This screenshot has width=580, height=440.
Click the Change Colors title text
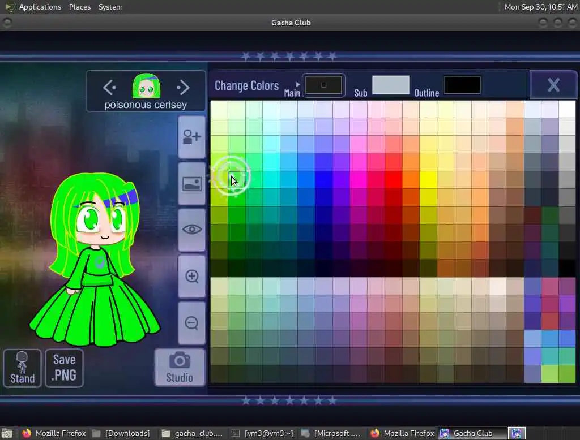coord(246,86)
